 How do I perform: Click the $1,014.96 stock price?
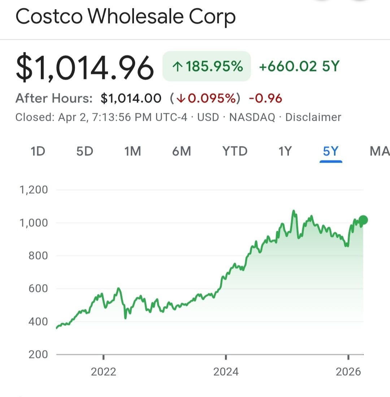(85, 67)
